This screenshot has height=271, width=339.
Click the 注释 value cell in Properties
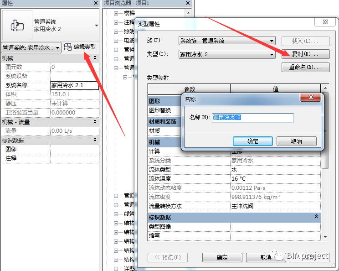click(75, 158)
